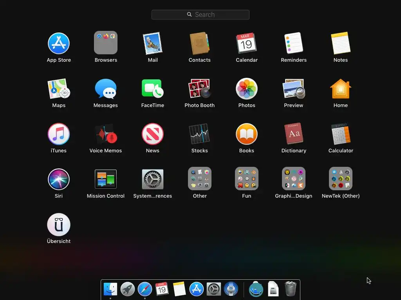Screen dimensions: 401x300
Task: Open Mission Control
Action: click(x=106, y=179)
